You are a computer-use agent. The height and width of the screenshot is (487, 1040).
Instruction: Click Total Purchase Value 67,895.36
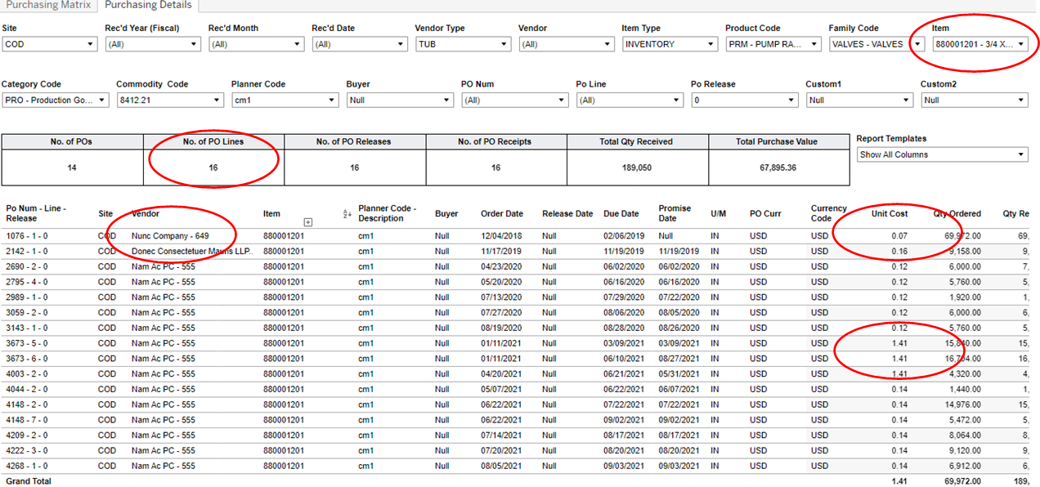pos(777,167)
